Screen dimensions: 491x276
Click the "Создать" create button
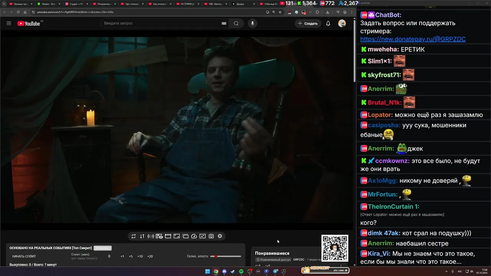(308, 23)
